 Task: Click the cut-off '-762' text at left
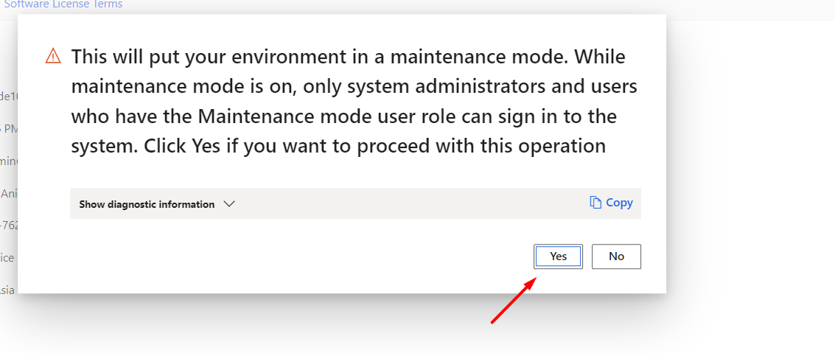tap(8, 226)
